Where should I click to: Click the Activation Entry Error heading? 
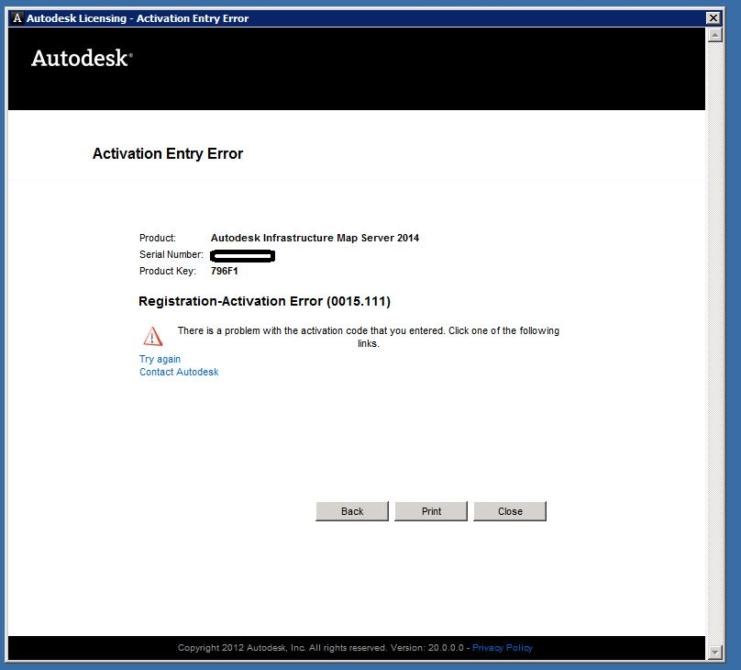[x=167, y=153]
